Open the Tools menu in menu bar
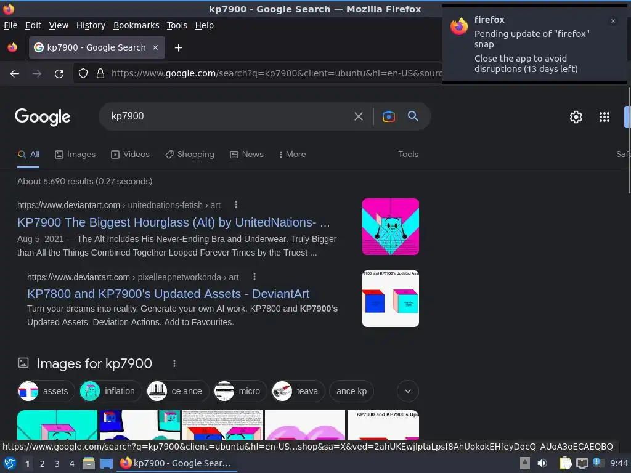Image resolution: width=631 pixels, height=473 pixels. point(177,25)
